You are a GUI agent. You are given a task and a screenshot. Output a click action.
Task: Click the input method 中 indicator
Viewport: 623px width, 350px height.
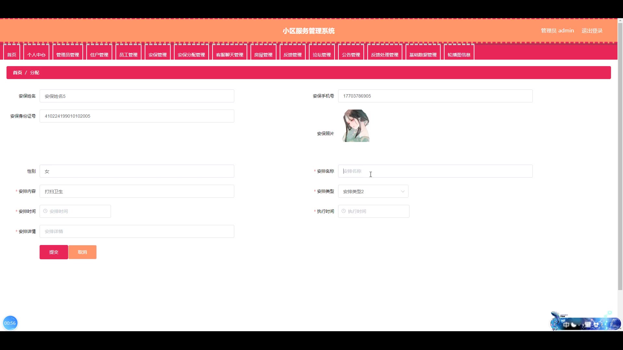pos(566,324)
